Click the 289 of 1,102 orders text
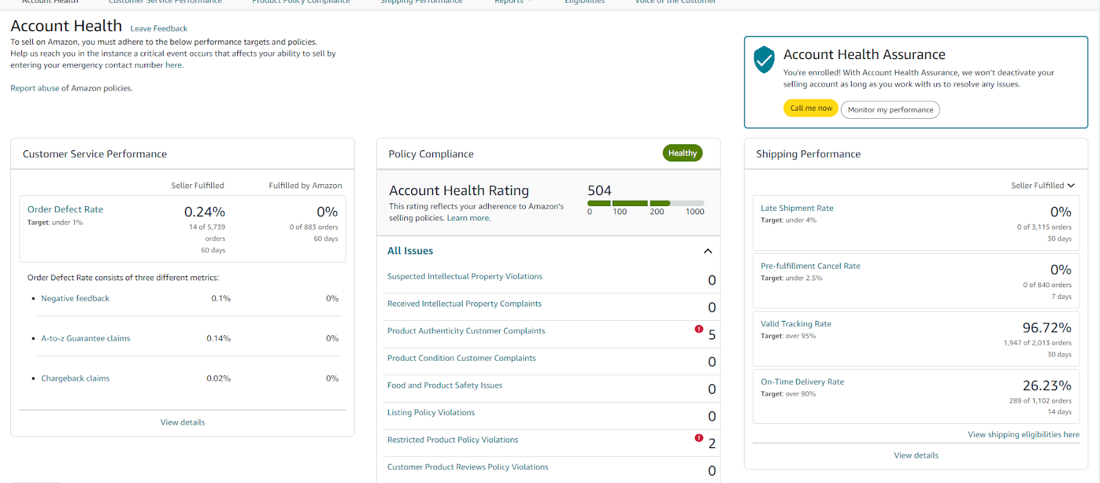Image resolution: width=1100 pixels, height=483 pixels. [1040, 401]
